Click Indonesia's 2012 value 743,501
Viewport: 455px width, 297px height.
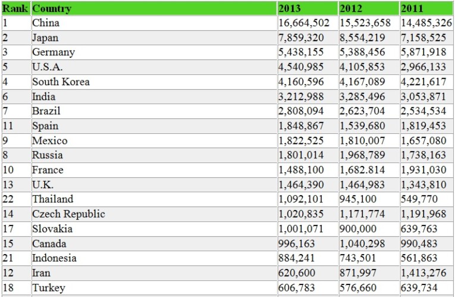pos(360,258)
